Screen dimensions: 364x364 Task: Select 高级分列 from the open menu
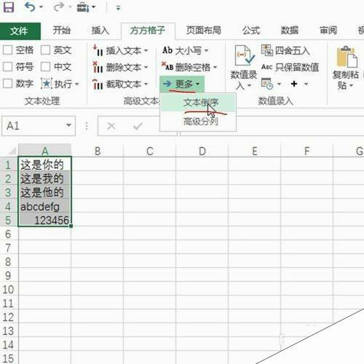click(x=201, y=122)
